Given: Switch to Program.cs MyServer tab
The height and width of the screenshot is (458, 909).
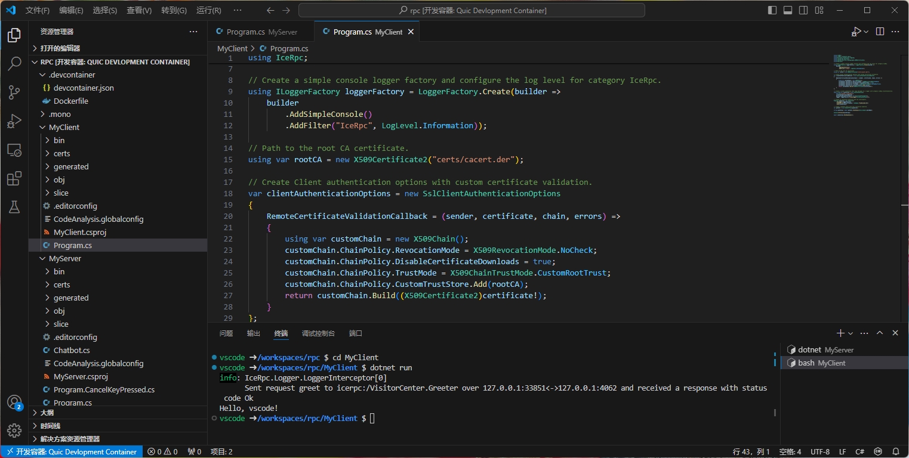Looking at the screenshot, I should pyautogui.click(x=261, y=32).
